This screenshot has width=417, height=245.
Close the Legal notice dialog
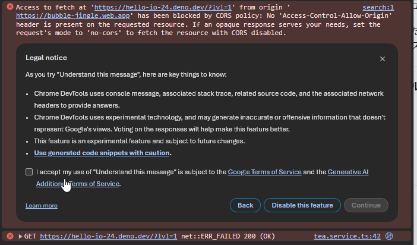pos(383,59)
